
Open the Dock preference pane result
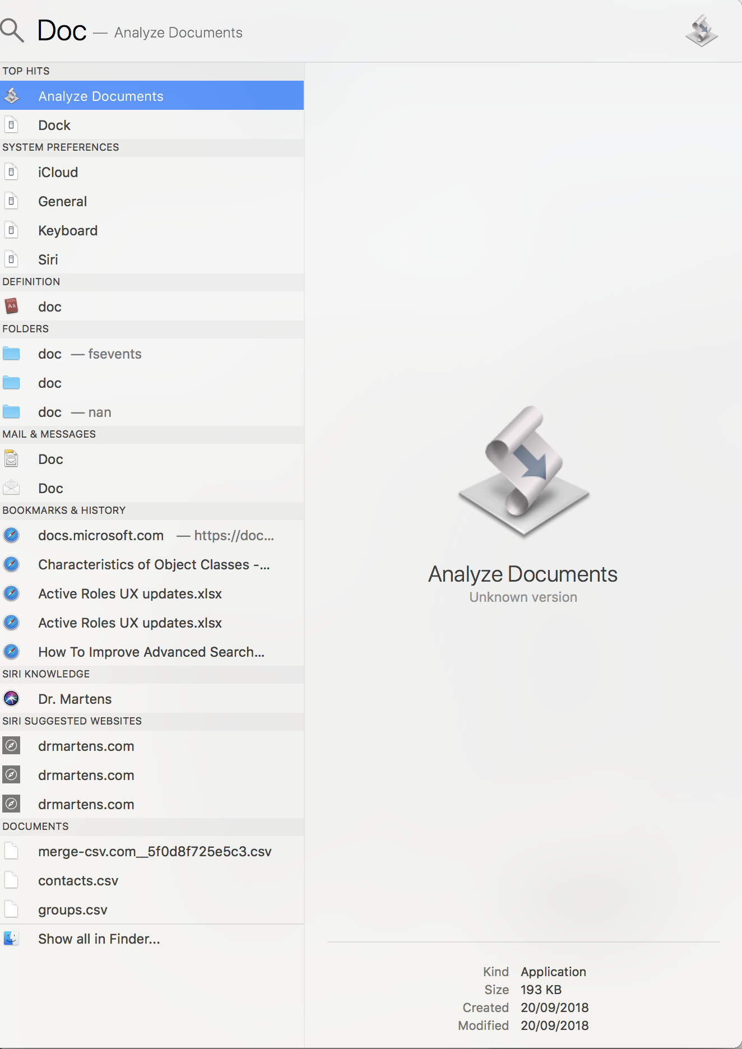point(54,126)
